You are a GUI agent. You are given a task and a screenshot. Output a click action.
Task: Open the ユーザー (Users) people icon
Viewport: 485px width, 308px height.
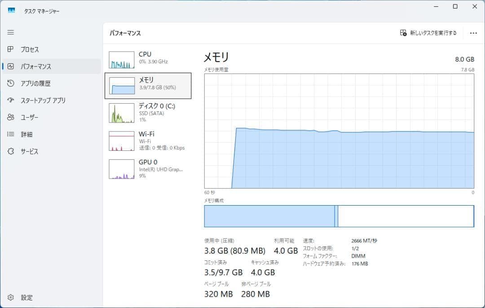click(10, 117)
